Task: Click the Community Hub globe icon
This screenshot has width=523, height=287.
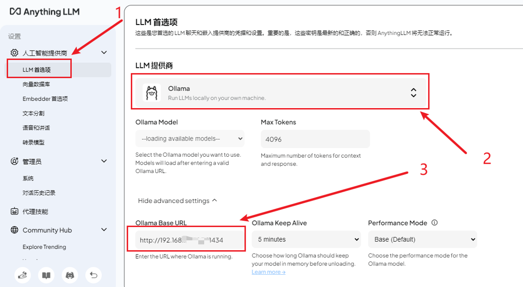Action: [x=14, y=230]
